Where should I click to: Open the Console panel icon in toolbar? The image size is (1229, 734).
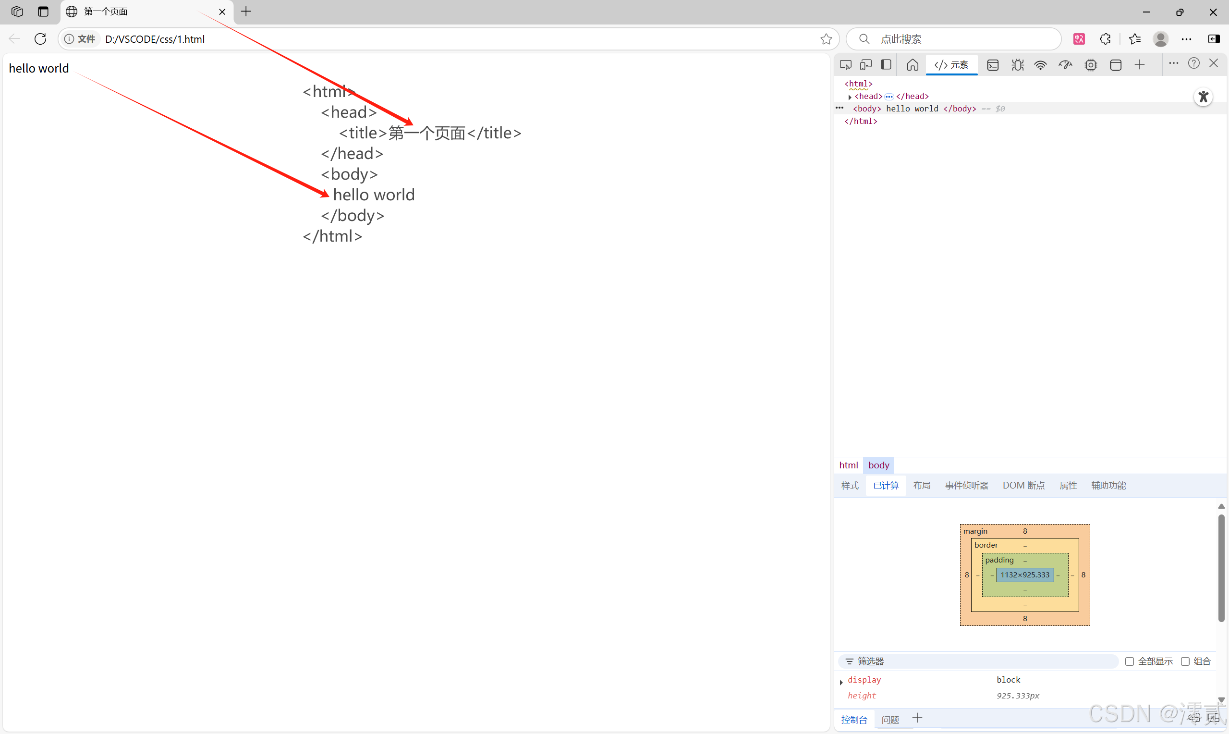point(993,65)
